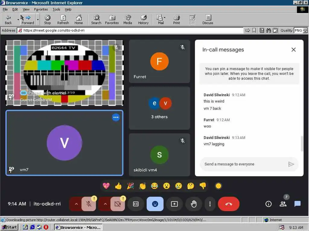Open the History toolbar pane
The image size is (309, 231).
[143, 20]
